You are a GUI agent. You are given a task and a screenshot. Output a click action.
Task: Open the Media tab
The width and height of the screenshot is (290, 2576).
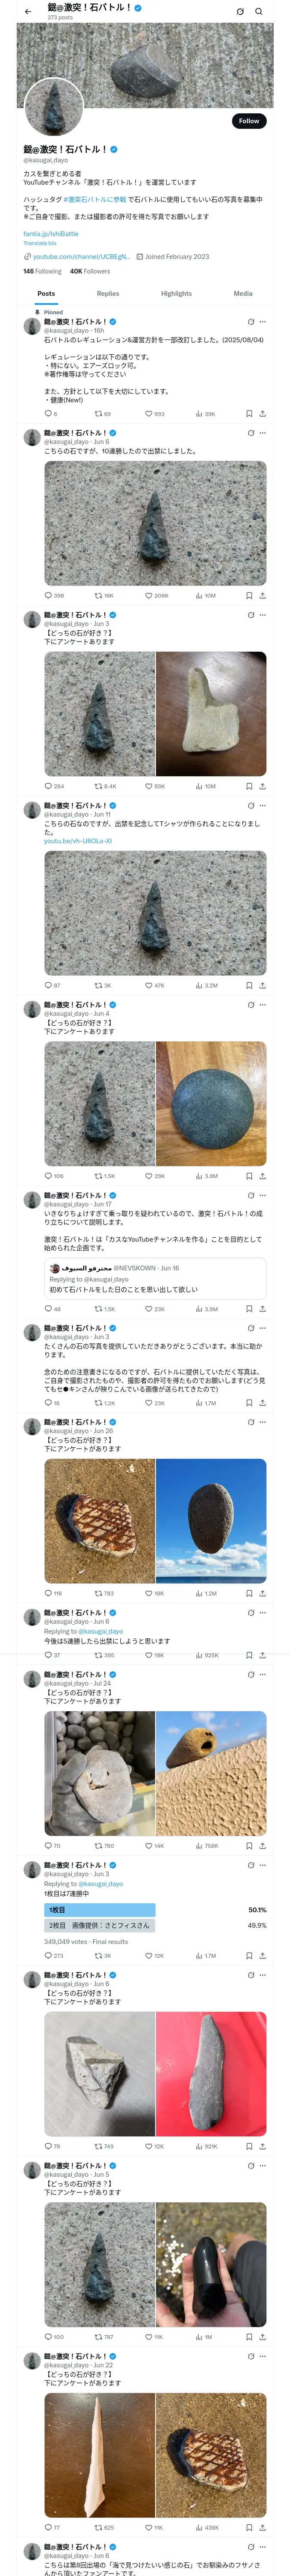coord(243,294)
